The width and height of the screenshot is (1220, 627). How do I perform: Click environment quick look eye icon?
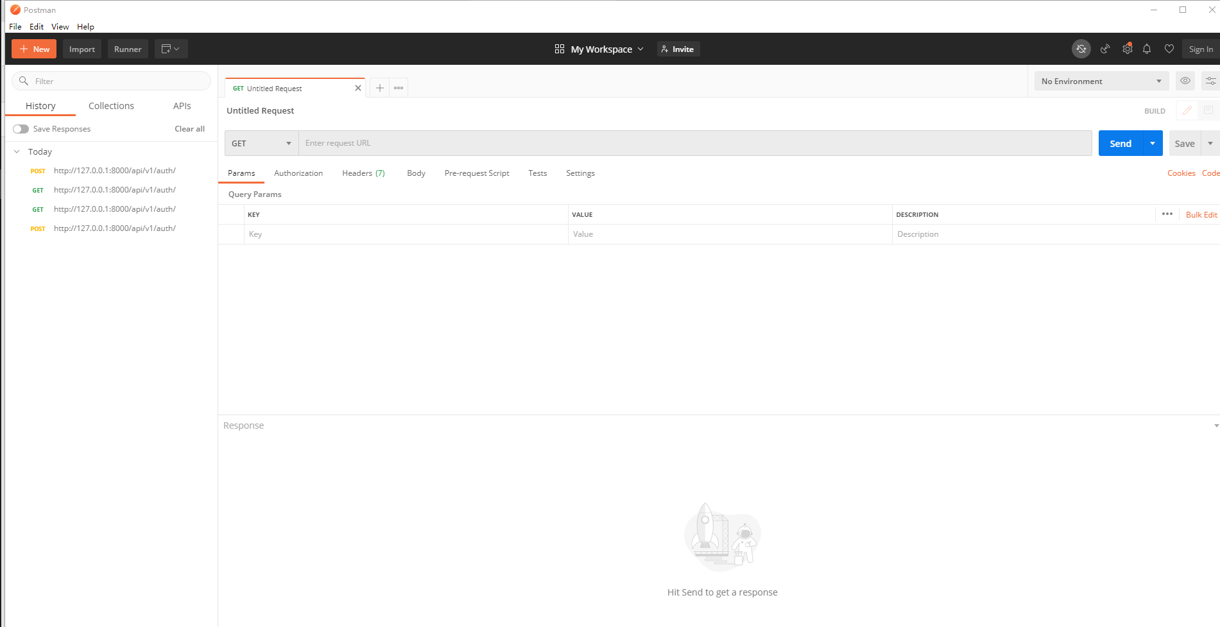[1185, 81]
